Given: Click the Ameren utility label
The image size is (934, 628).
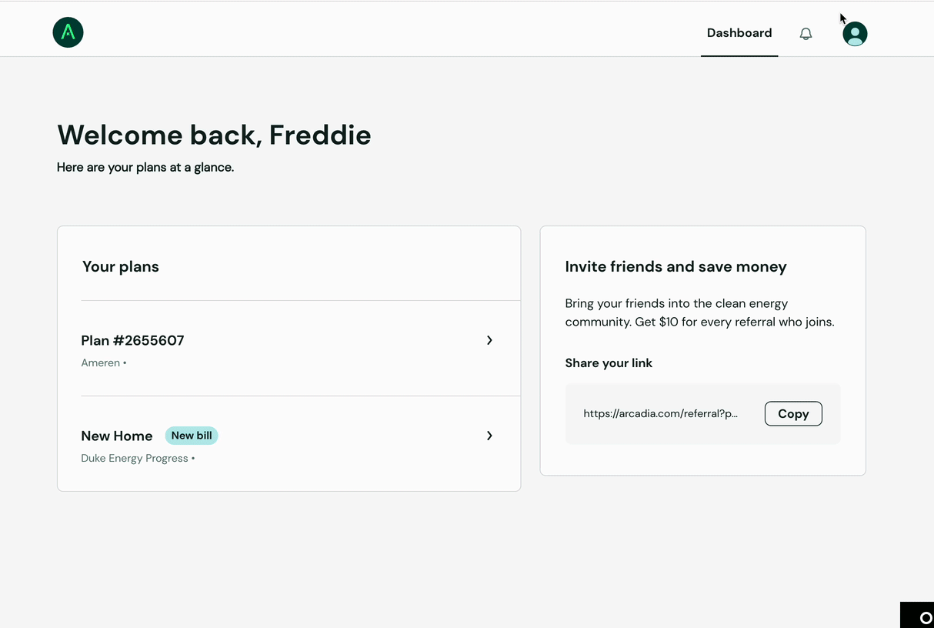Looking at the screenshot, I should [x=101, y=362].
